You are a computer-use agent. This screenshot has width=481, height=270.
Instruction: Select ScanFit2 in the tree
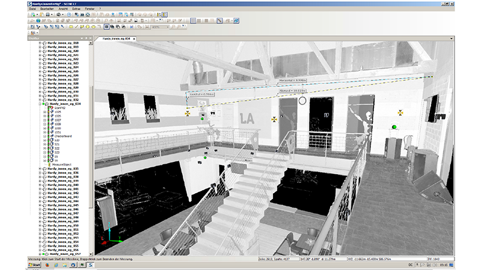pos(60,108)
